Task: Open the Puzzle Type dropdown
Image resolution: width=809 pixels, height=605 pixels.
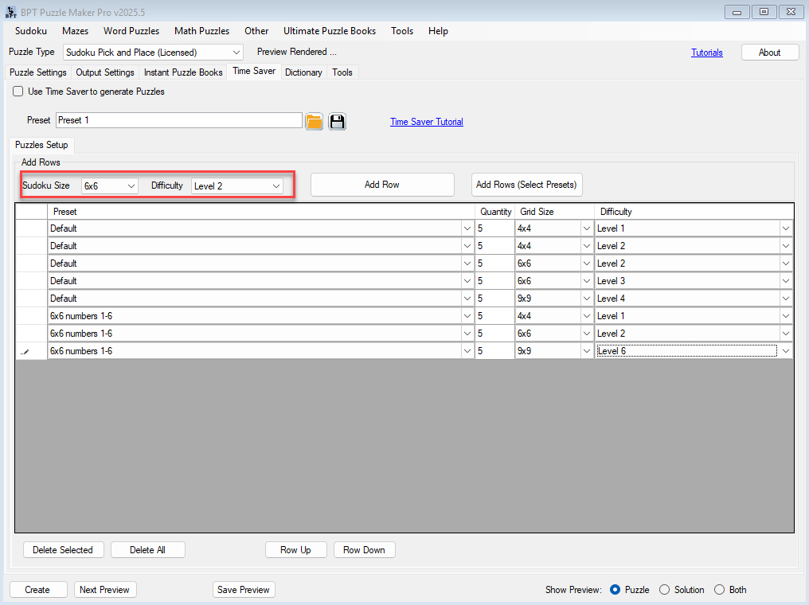Action: 236,52
